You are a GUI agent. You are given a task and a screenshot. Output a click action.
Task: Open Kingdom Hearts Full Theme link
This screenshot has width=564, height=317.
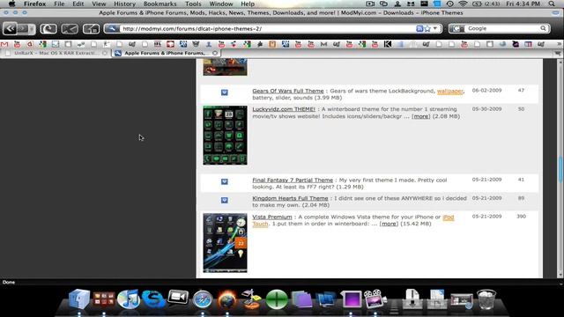[x=290, y=198]
